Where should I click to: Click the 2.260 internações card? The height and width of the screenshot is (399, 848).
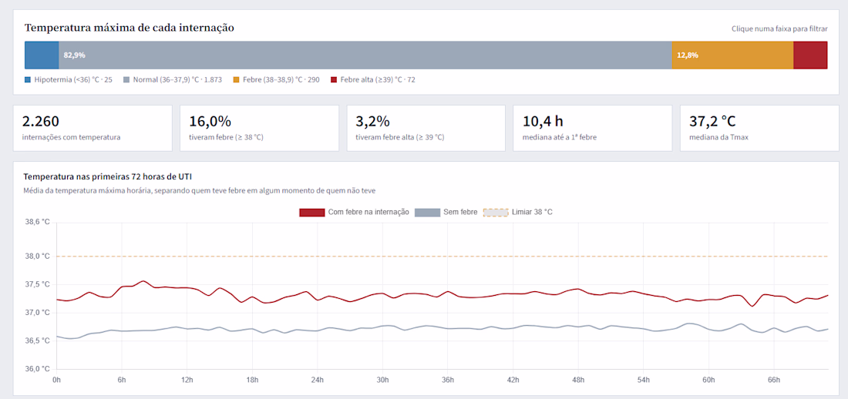click(93, 128)
